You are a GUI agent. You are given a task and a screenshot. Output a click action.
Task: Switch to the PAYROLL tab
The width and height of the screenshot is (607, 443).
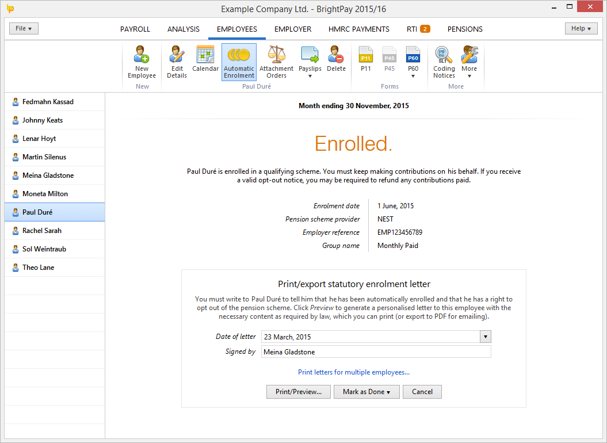point(135,29)
